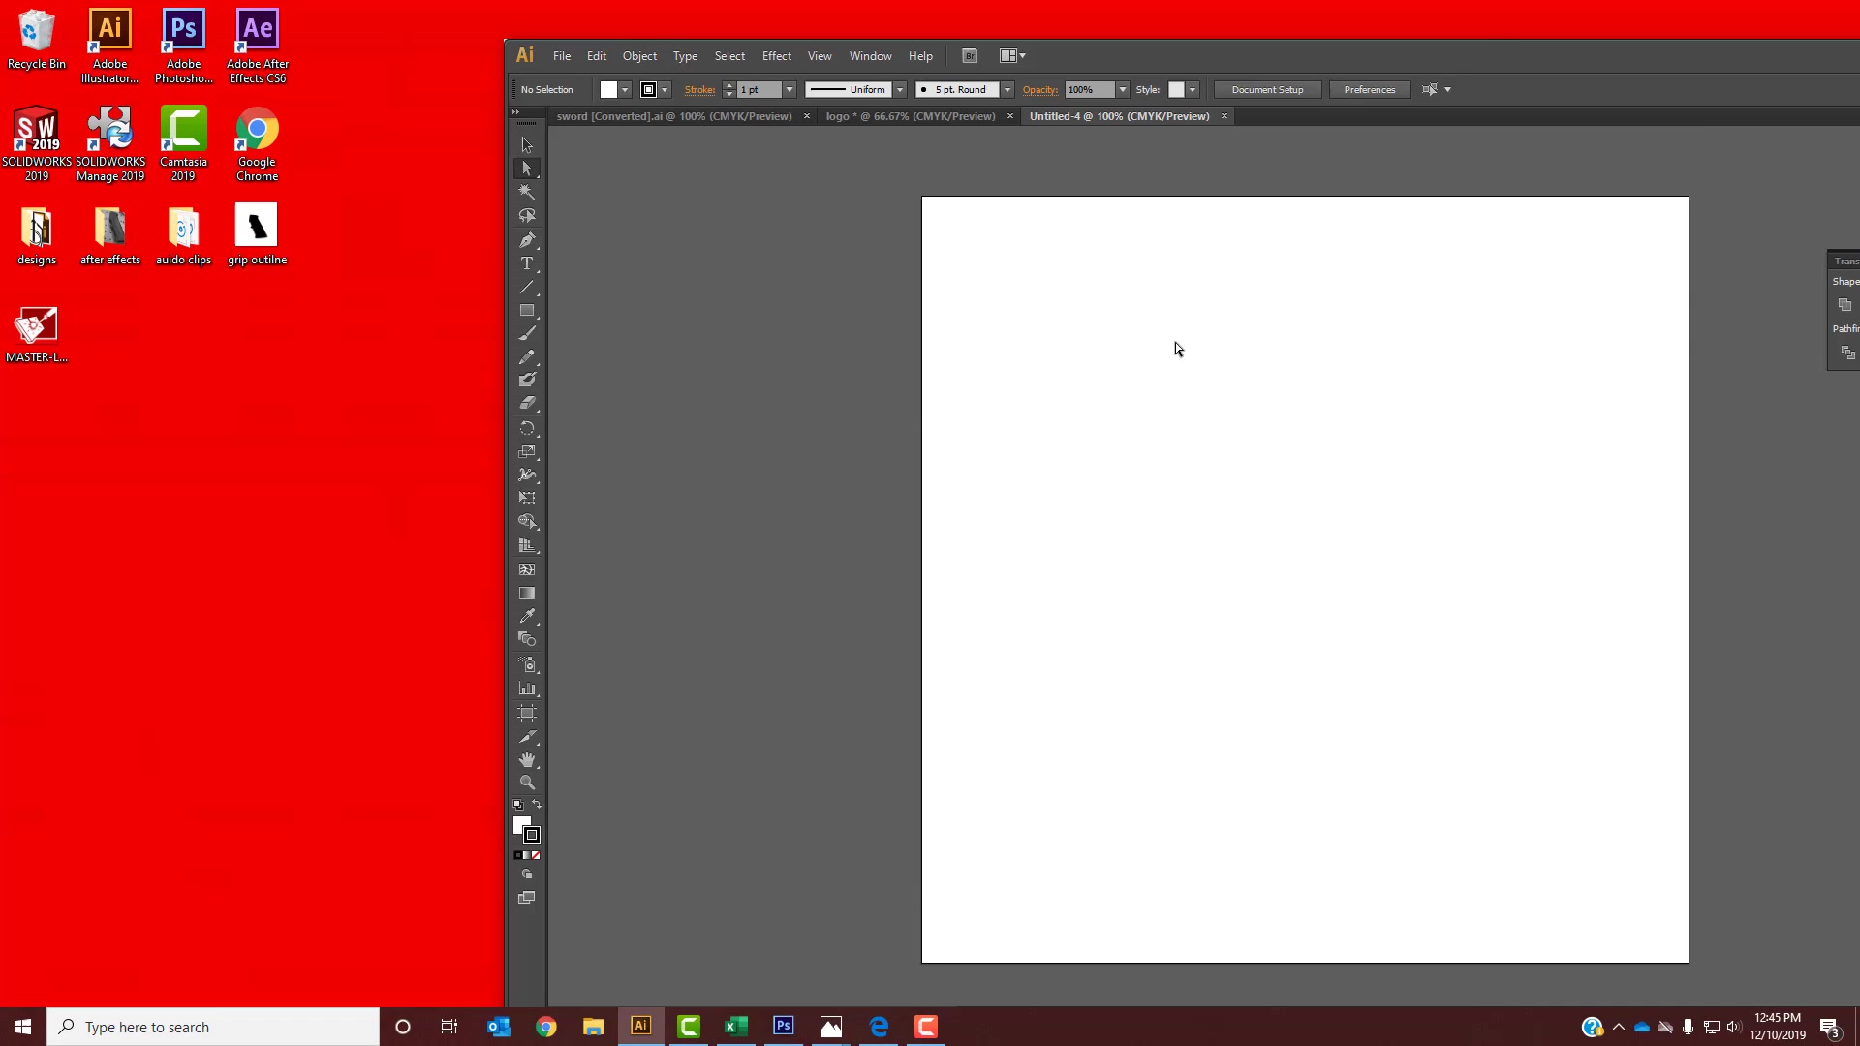Open the stroke weight dropdown
The height and width of the screenshot is (1046, 1860).
point(787,89)
